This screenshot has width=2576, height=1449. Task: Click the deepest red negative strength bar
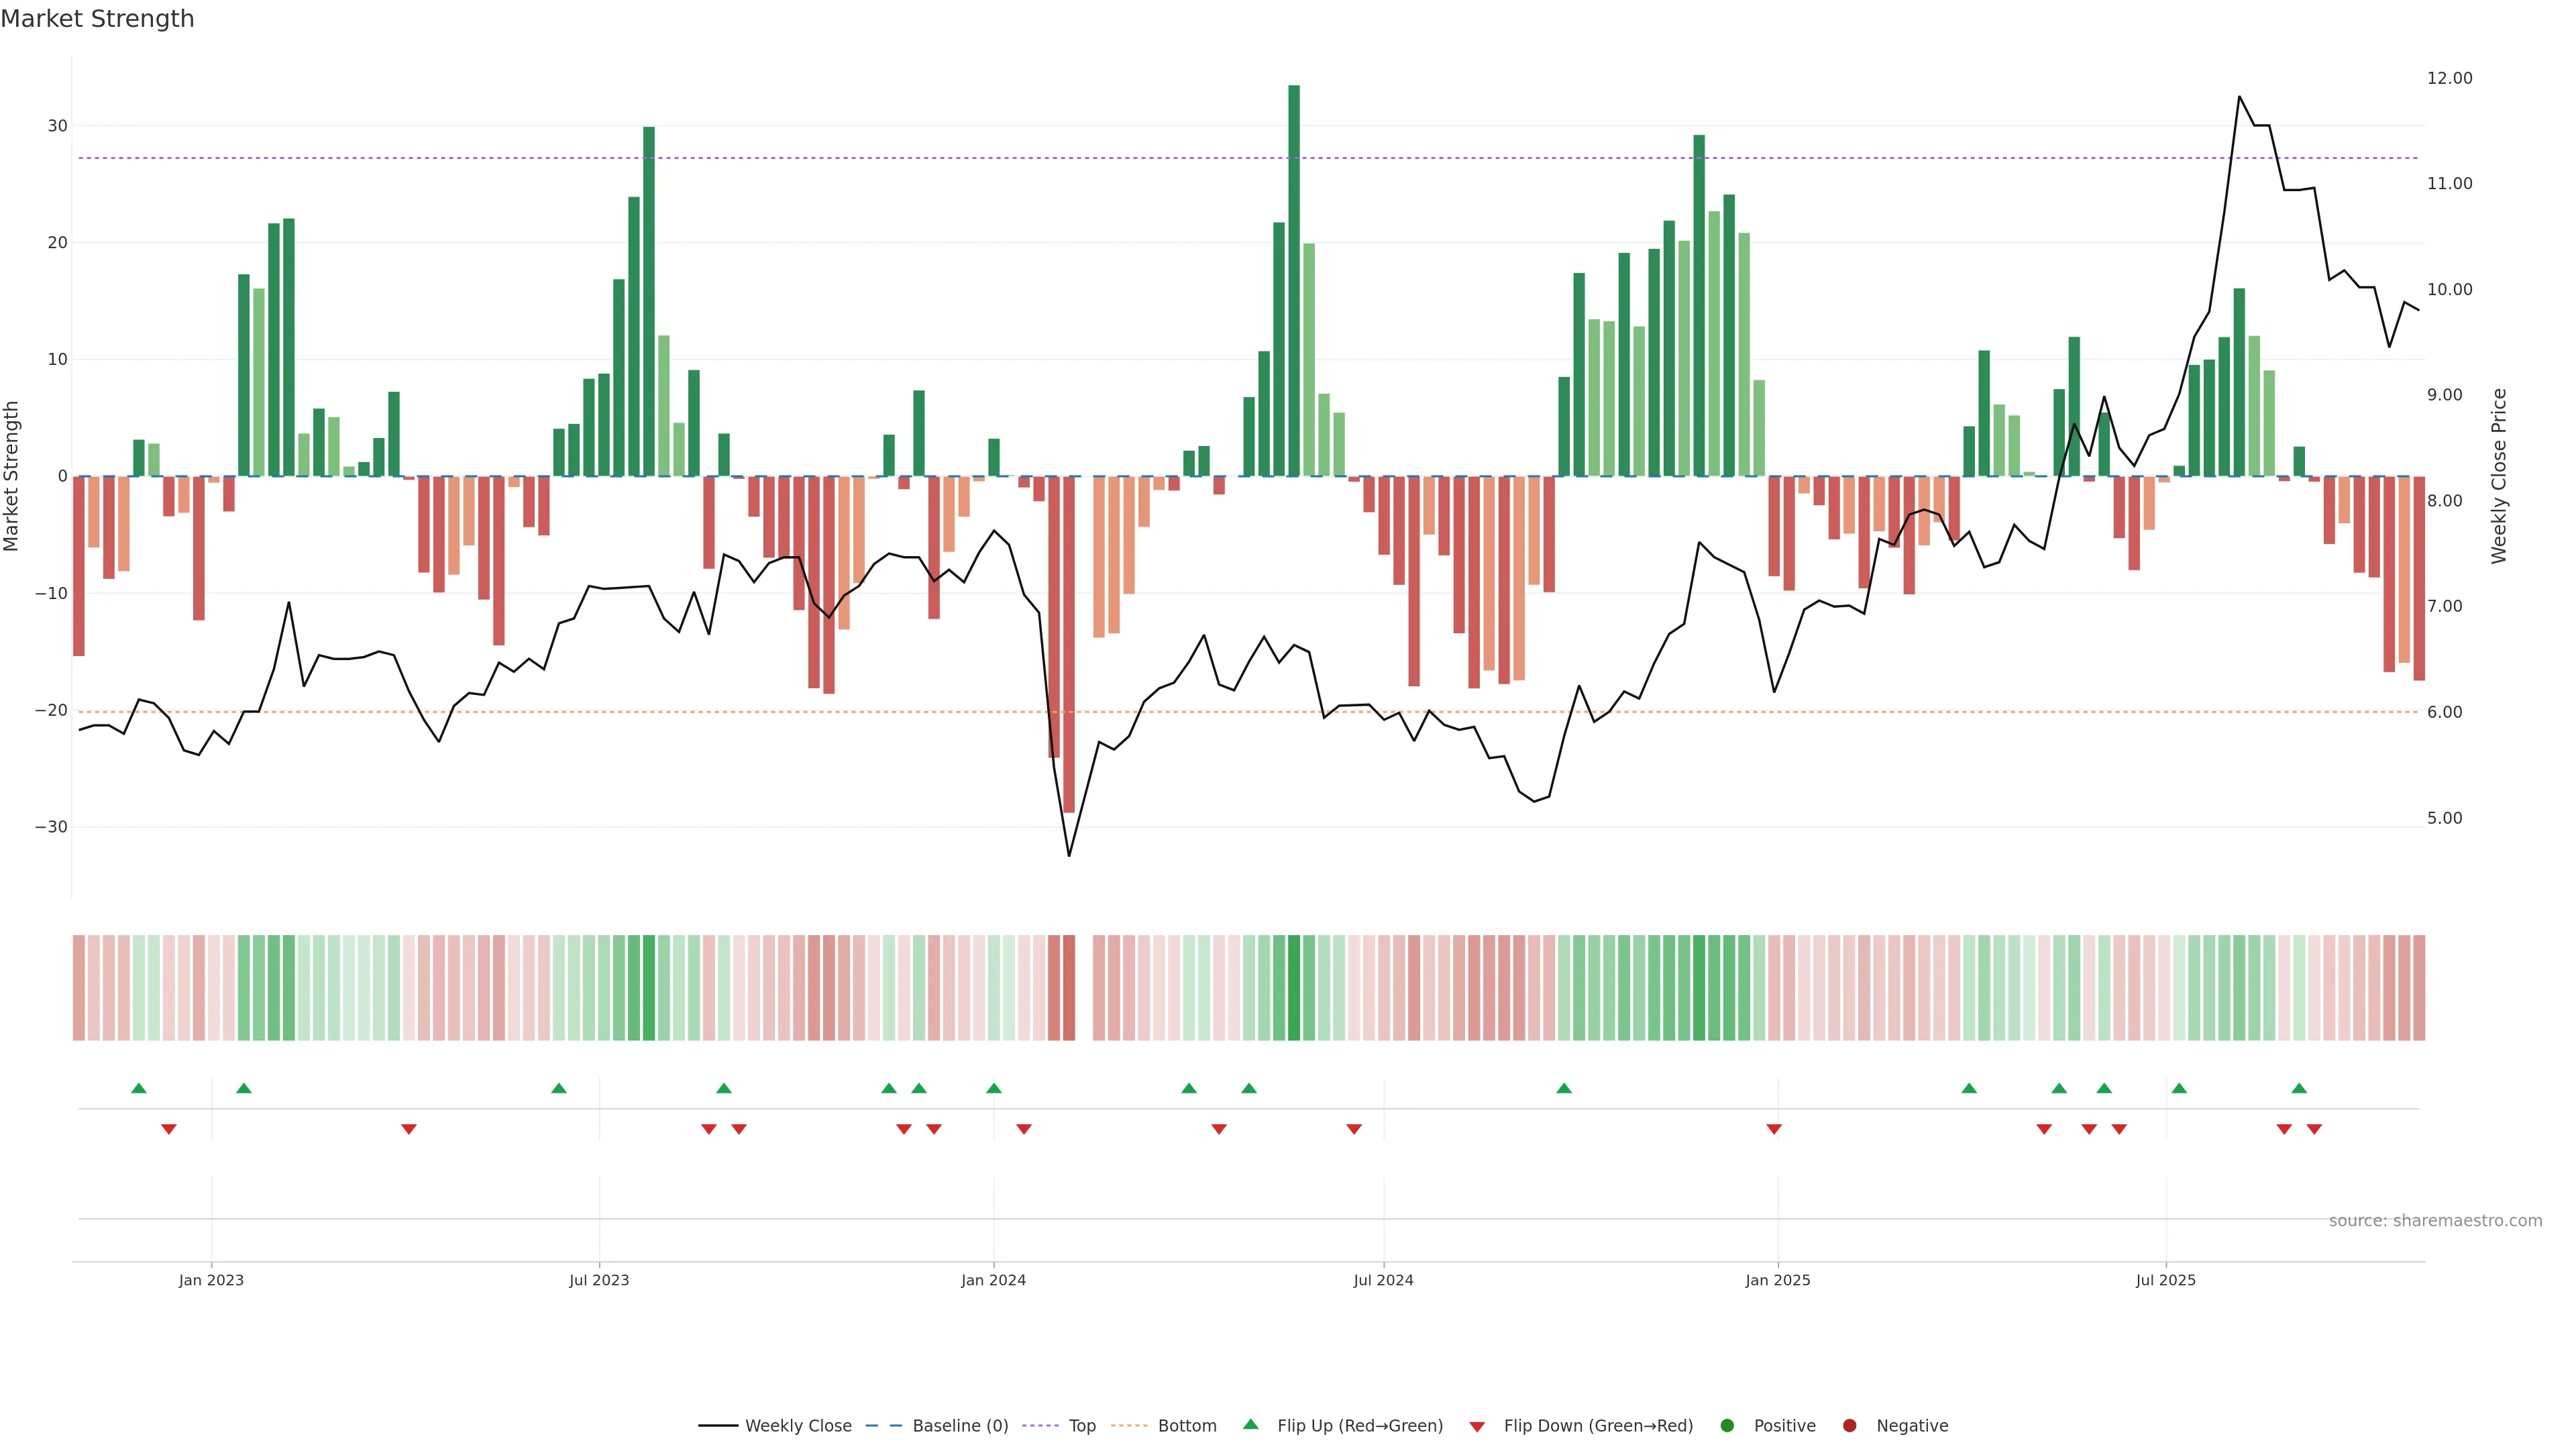pyautogui.click(x=1069, y=644)
